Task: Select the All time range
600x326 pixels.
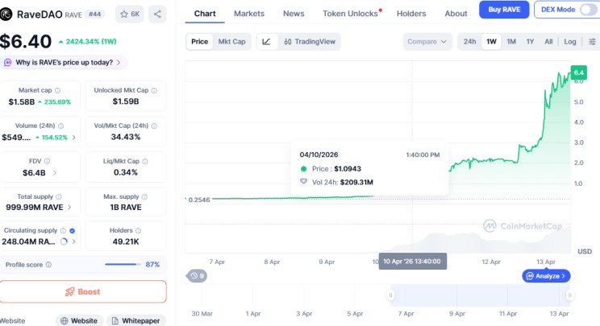Action: click(x=548, y=42)
